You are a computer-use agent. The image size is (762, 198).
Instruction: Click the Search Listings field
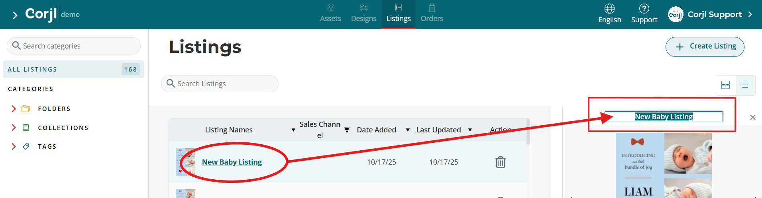click(220, 83)
